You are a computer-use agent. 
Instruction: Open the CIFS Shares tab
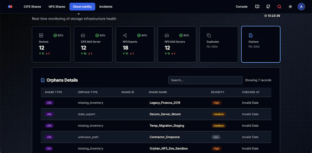(32, 7)
